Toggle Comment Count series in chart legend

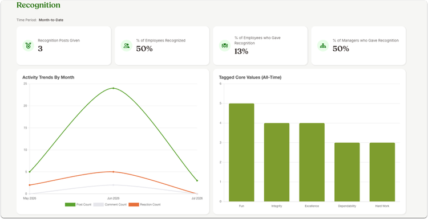click(x=110, y=205)
